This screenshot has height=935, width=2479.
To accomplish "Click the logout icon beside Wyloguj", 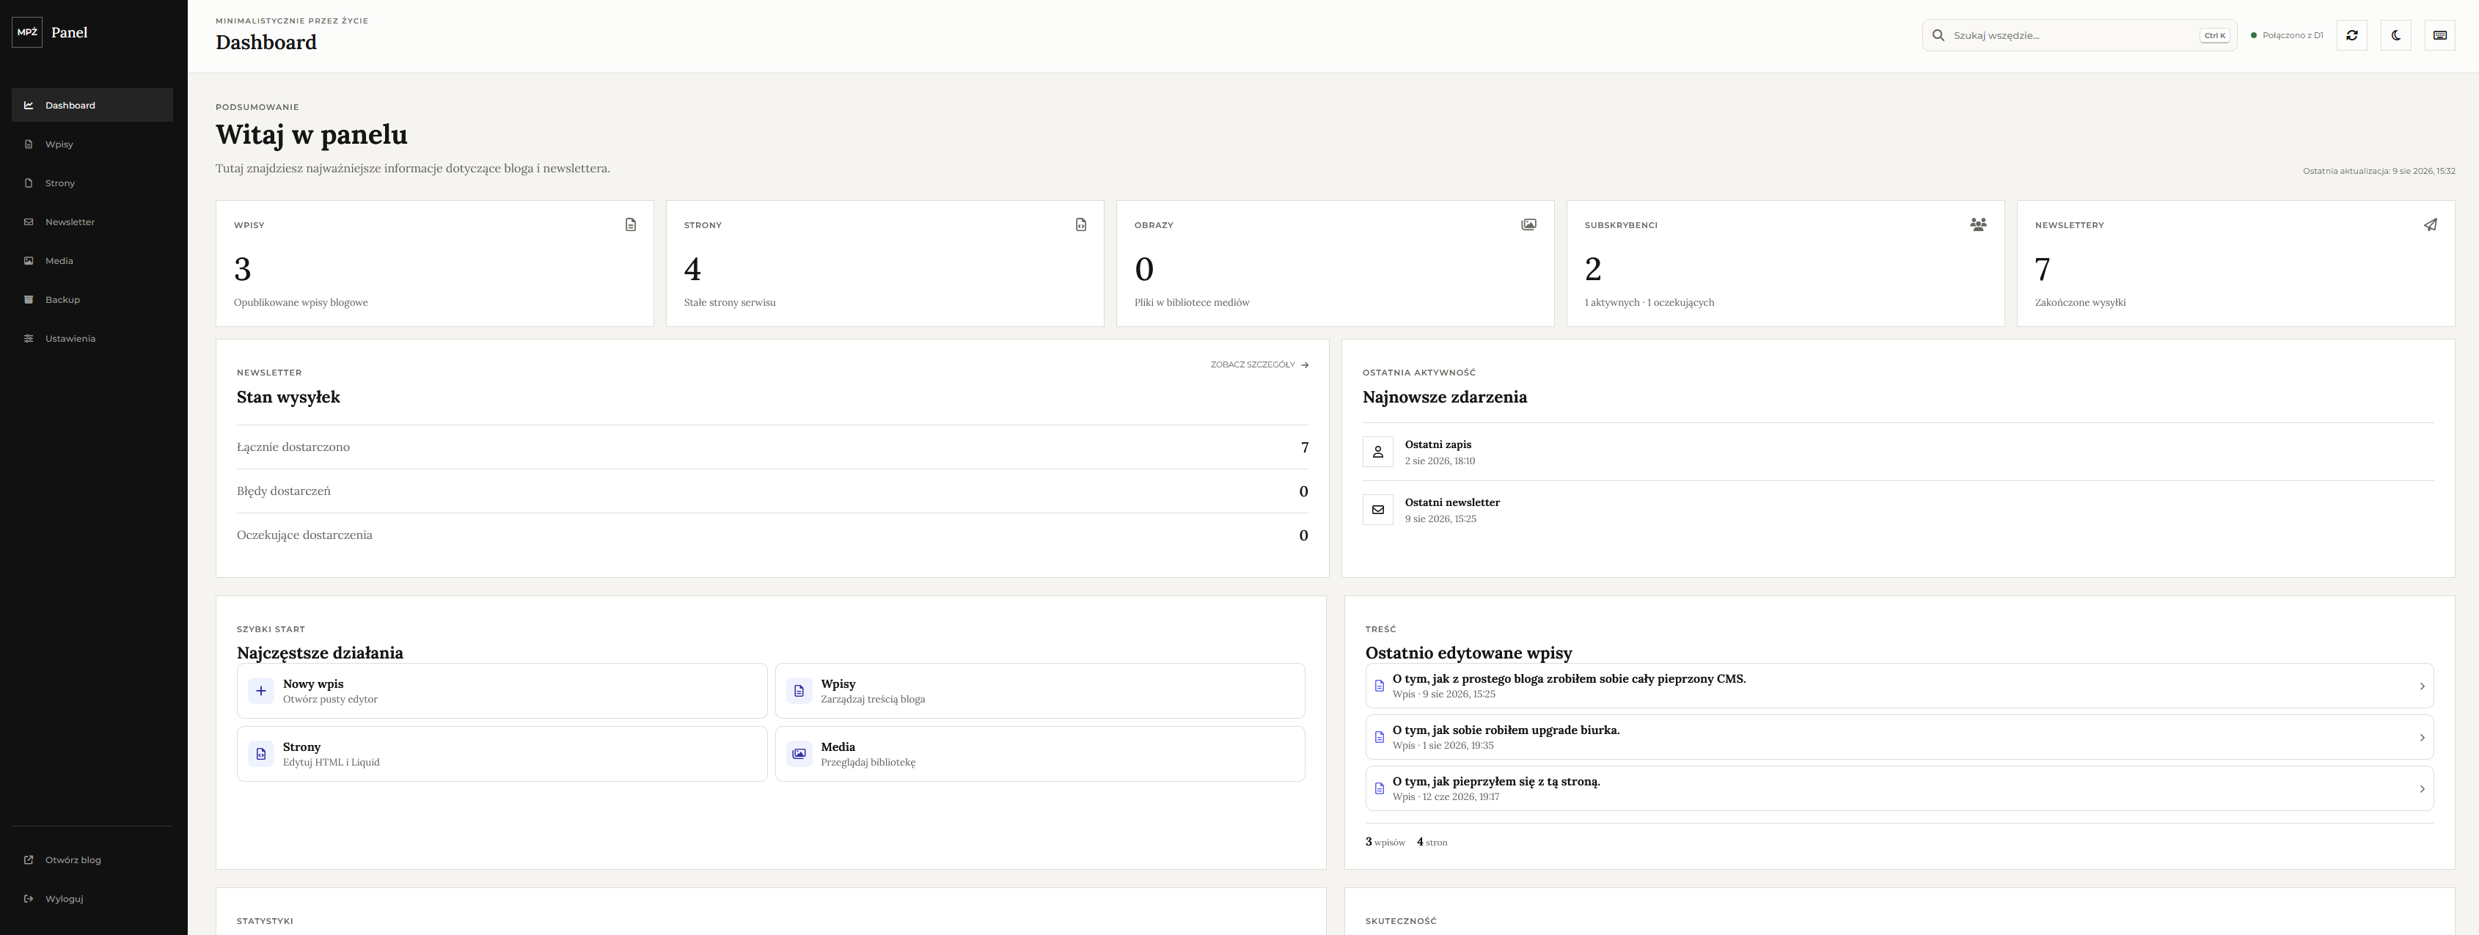I will [29, 898].
